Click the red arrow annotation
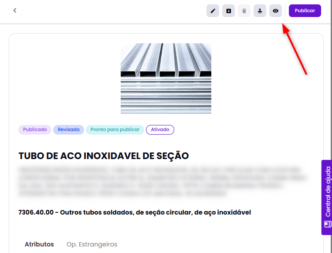Viewport: 332px width, 253px height. [295, 49]
